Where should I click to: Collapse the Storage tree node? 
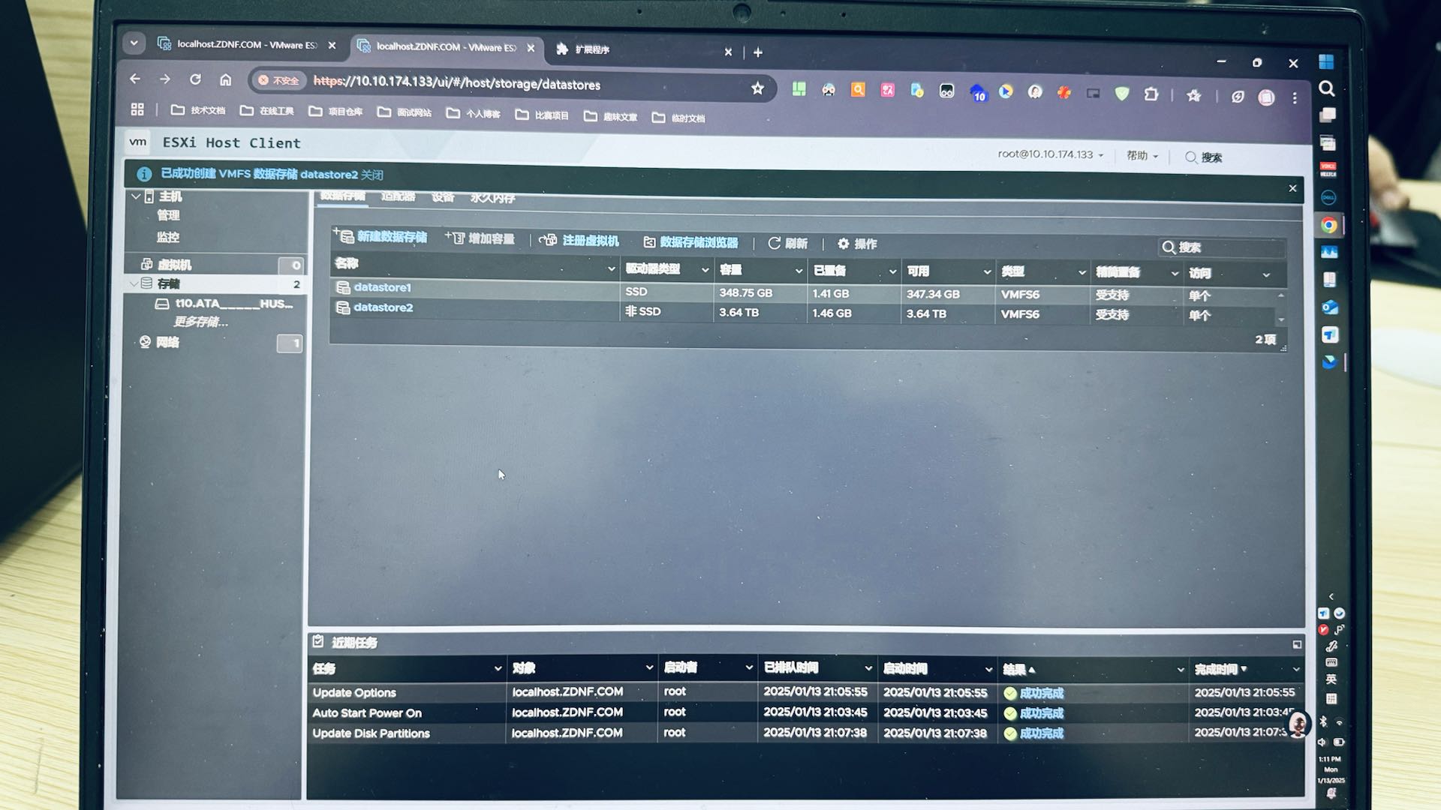pos(134,283)
